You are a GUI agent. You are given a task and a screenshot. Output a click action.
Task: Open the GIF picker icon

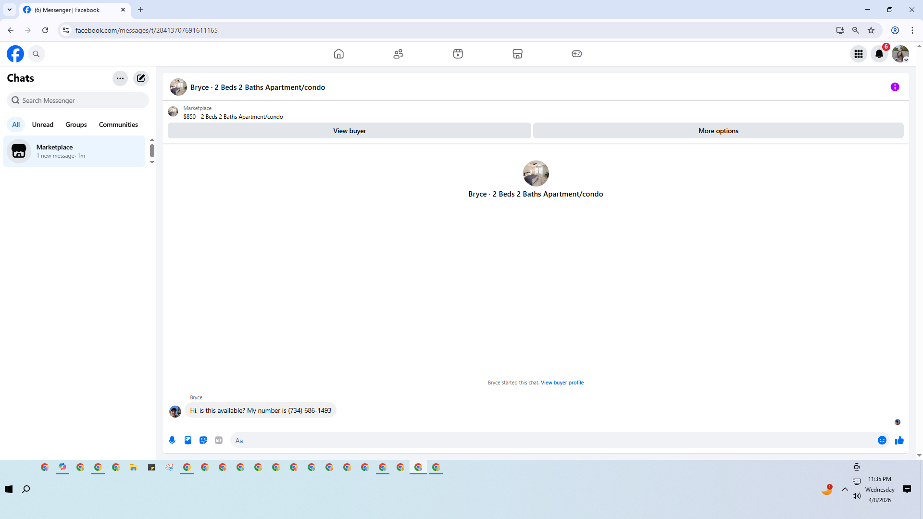tap(219, 440)
